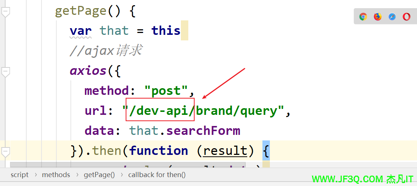Place cursor on searchForm property

[203, 131]
